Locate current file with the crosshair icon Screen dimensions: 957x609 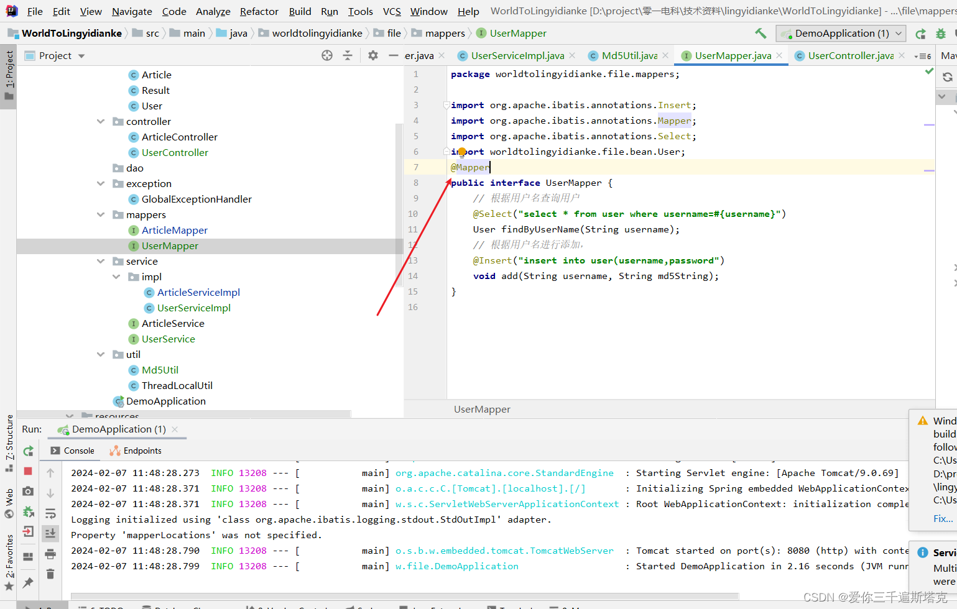coord(326,55)
